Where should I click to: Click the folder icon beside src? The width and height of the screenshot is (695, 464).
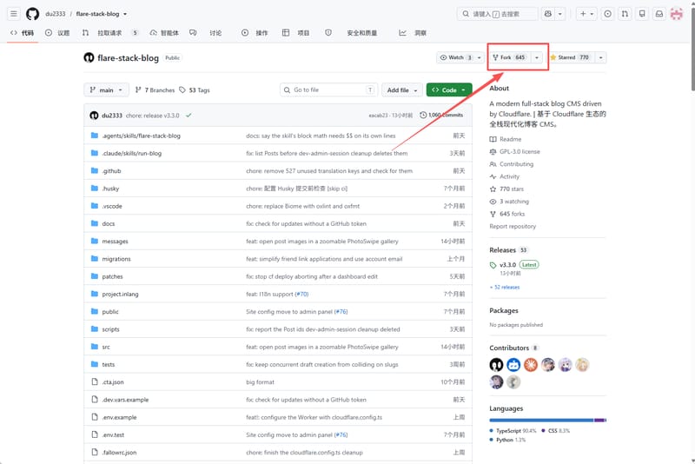95,347
